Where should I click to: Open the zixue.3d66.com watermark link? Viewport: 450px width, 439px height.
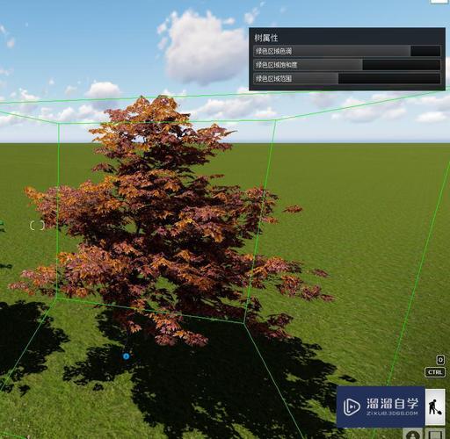pyautogui.click(x=392, y=414)
